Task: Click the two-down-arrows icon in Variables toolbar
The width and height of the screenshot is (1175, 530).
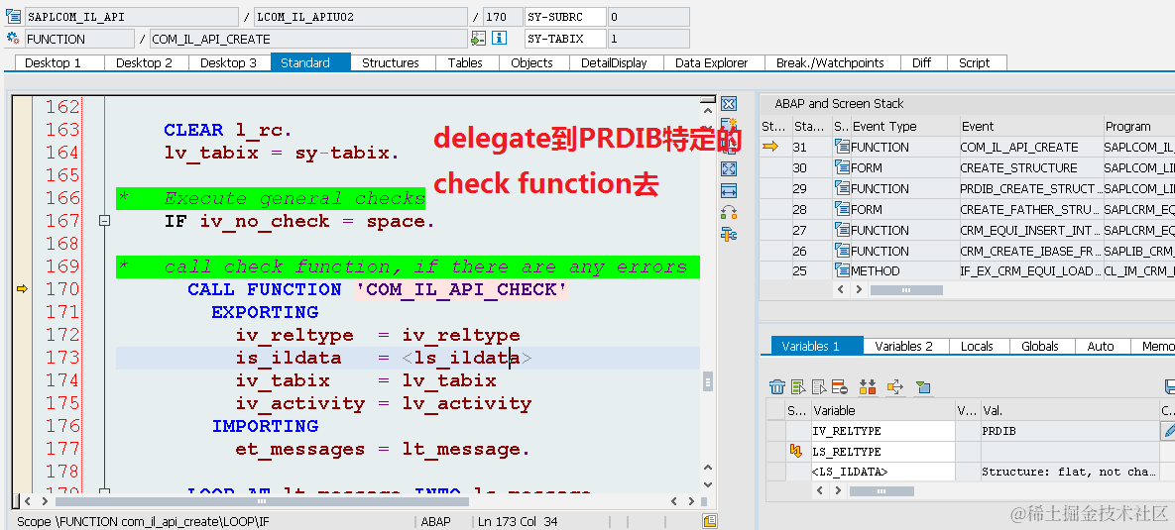Action: point(868,387)
